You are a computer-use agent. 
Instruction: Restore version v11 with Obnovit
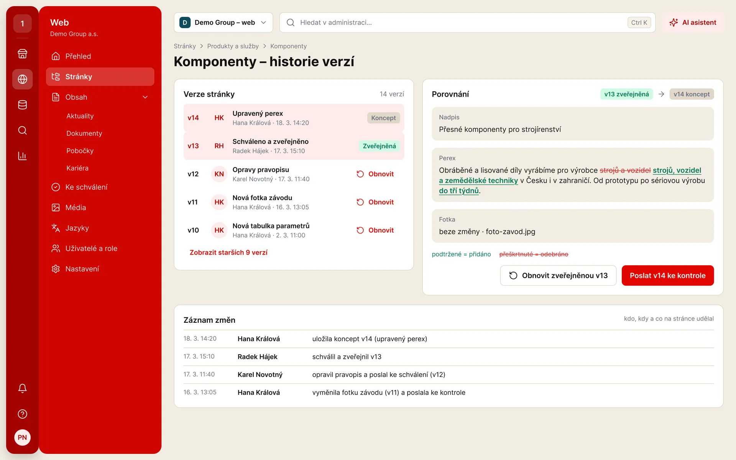coord(375,202)
